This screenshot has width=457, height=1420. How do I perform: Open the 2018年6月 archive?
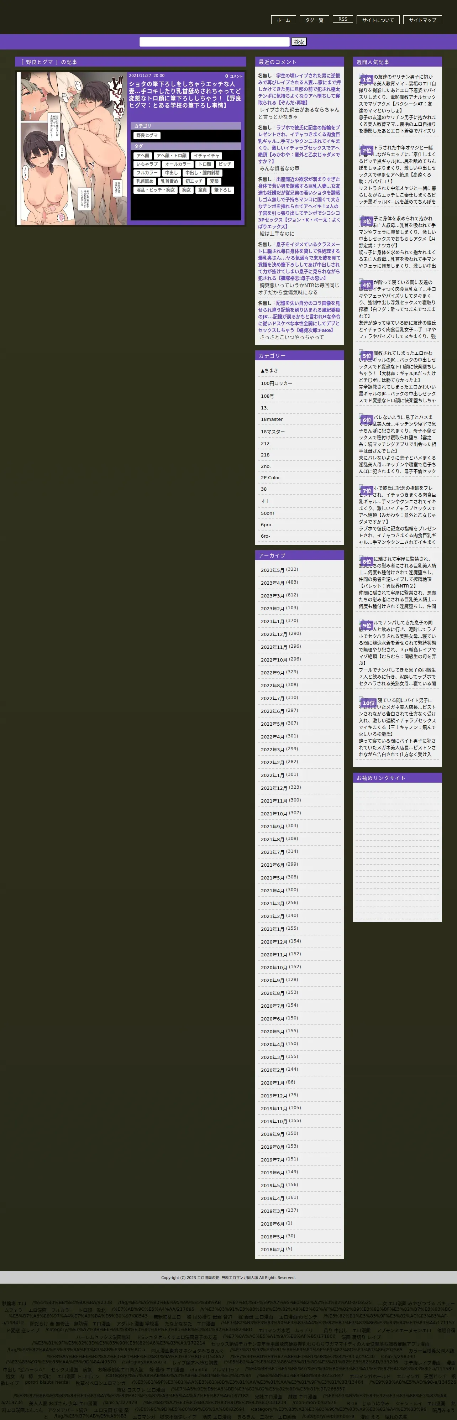pyautogui.click(x=272, y=1224)
